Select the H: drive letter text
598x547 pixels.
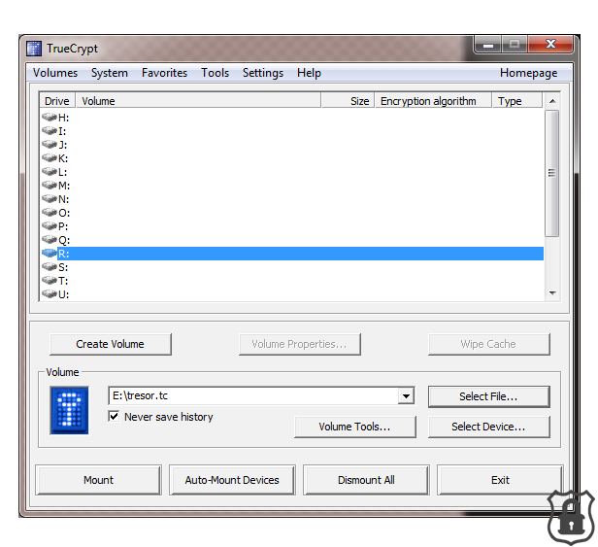(63, 118)
